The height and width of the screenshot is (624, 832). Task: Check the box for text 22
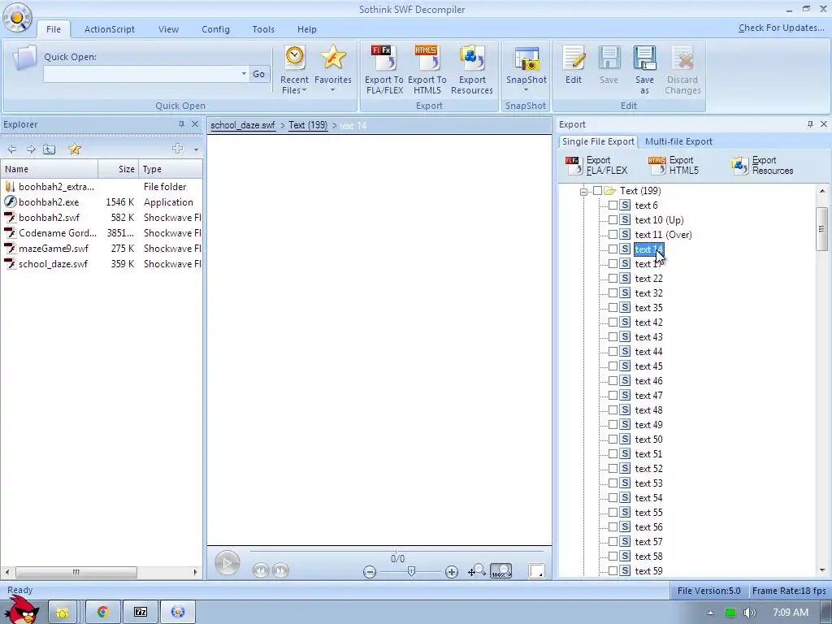(x=613, y=279)
